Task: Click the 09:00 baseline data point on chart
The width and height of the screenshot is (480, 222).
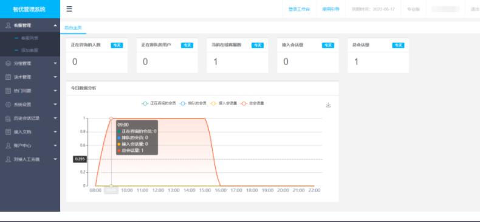Action: click(x=111, y=186)
